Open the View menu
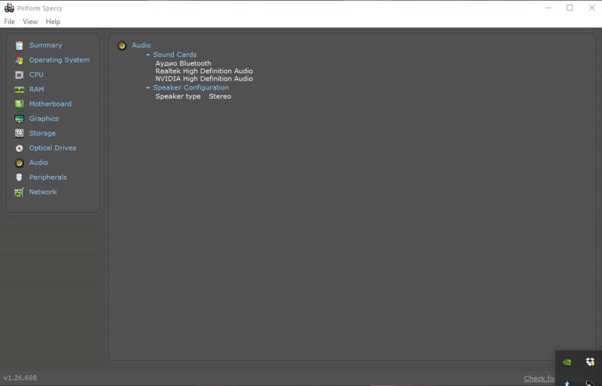Viewport: 602px width, 386px height. [x=30, y=22]
